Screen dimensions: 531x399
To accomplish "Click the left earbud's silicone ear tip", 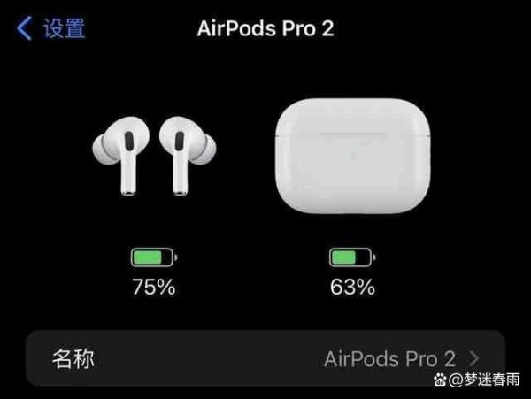I will pos(101,150).
